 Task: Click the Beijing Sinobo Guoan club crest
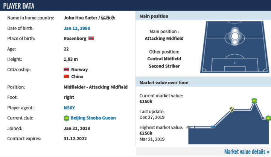click(67, 118)
